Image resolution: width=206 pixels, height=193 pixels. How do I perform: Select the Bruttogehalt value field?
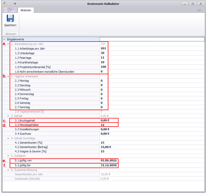pos(108,120)
